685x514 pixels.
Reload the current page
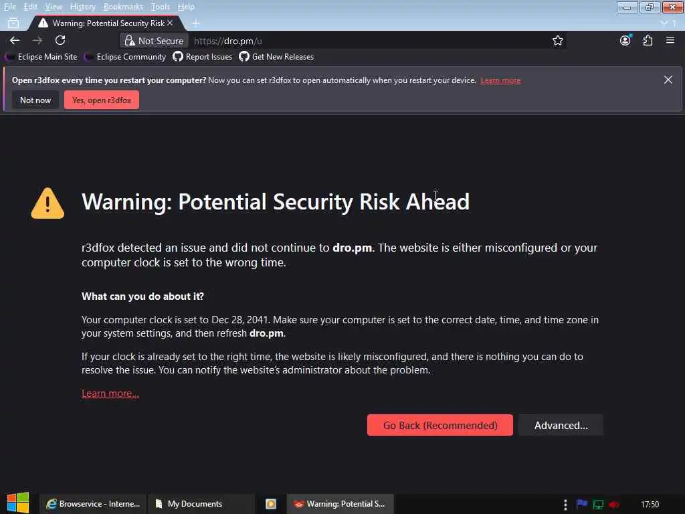click(x=60, y=41)
